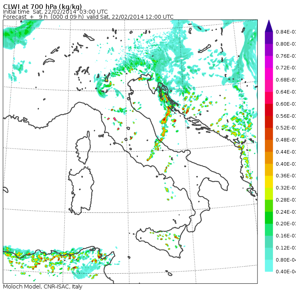Image resolution: width=296 pixels, height=292 pixels.
Task: Click the 0.40E-03 colorbar label
Action: [x=286, y=164]
